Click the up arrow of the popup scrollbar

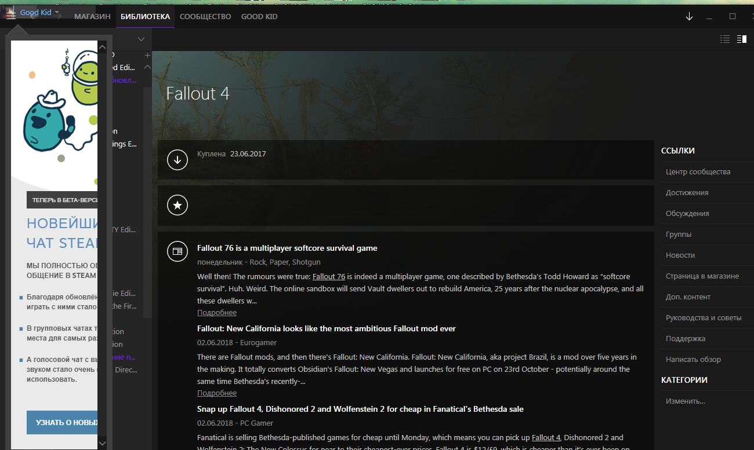click(x=102, y=46)
